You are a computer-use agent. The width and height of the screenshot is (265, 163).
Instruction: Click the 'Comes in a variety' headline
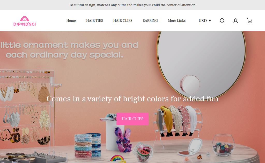(132, 99)
